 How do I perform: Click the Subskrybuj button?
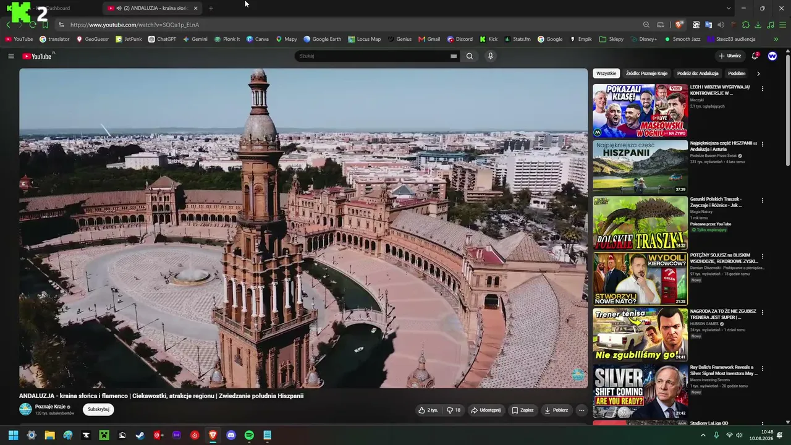tap(98, 409)
